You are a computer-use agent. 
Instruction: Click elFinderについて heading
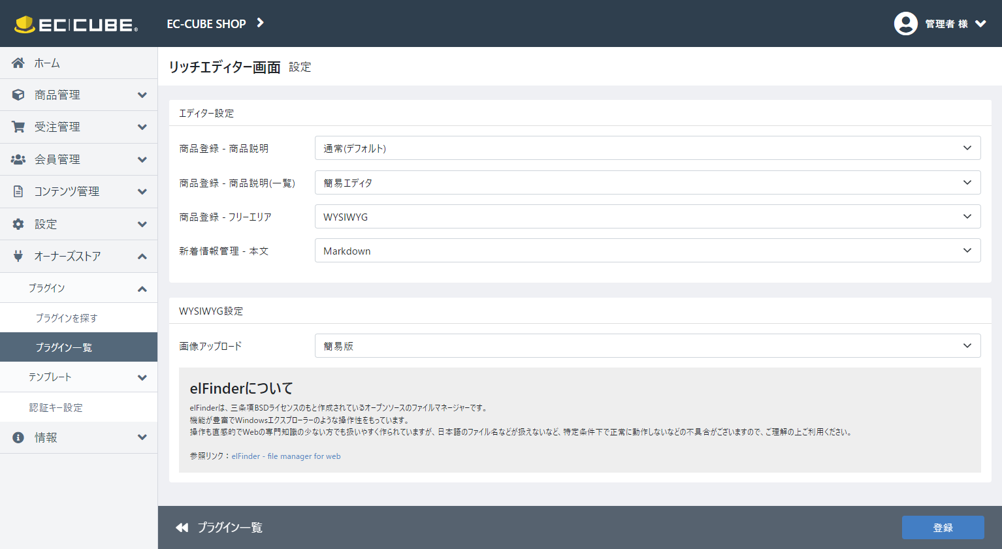tap(242, 388)
